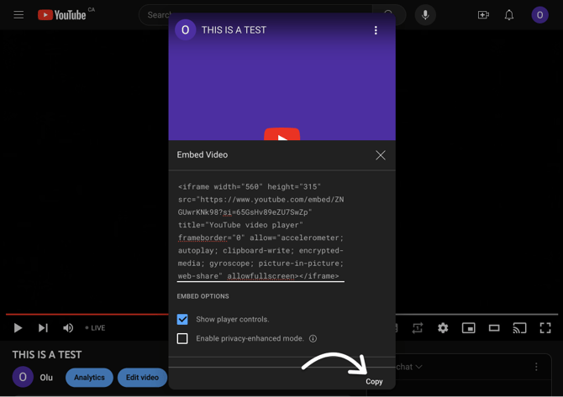Image resolution: width=563 pixels, height=397 pixels.
Task: Open privacy-enhanced mode info icon
Action: coord(313,338)
